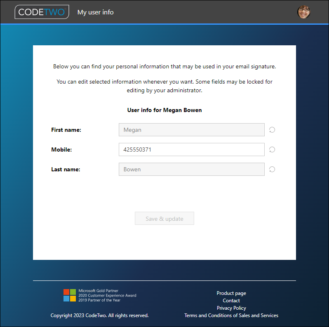Open the user avatar profile picture

pos(303,12)
